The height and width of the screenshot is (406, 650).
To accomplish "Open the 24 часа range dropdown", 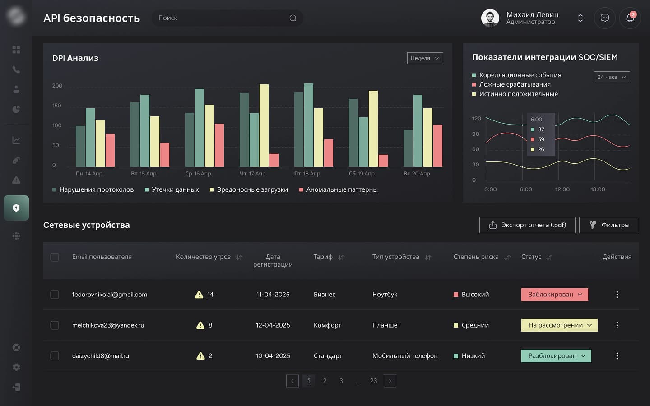I will click(612, 77).
